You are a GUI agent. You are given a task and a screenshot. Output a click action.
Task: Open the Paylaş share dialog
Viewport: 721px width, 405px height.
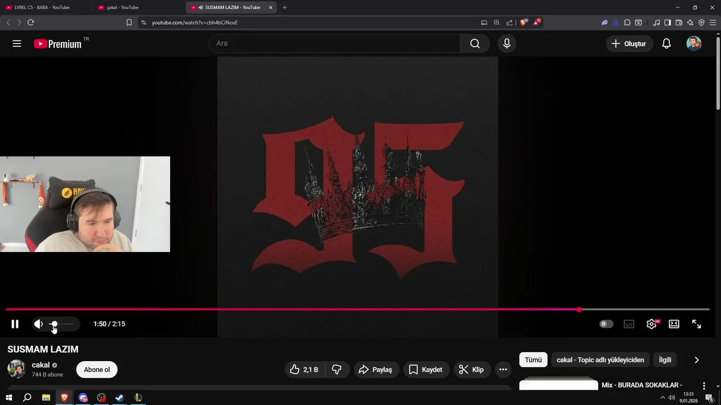pyautogui.click(x=376, y=370)
